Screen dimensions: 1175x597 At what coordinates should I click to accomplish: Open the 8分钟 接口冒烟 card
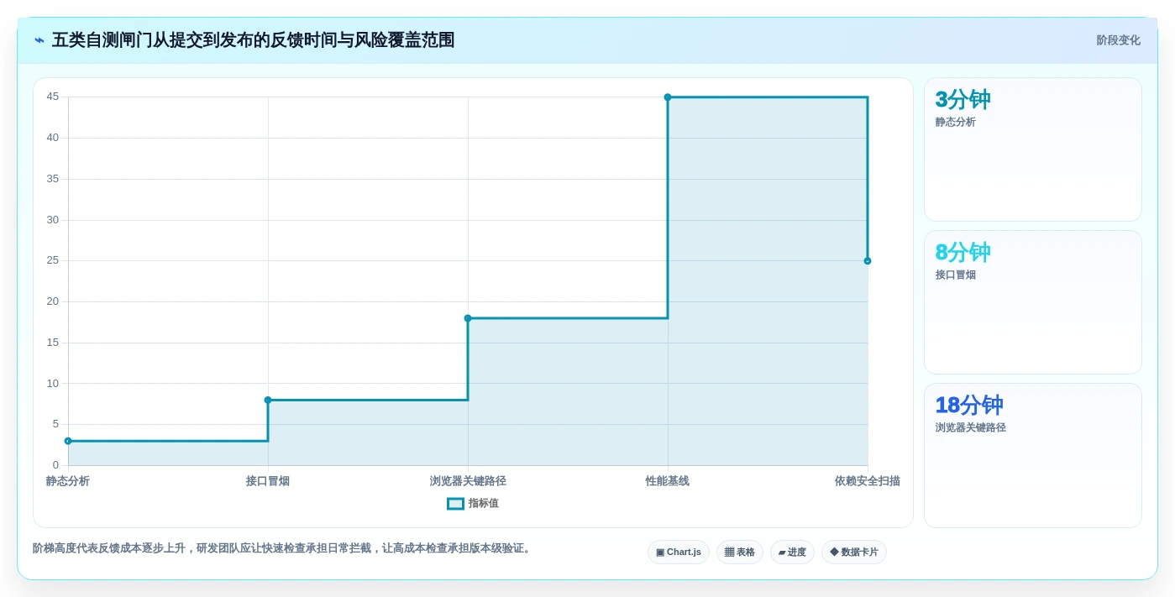(x=1033, y=302)
